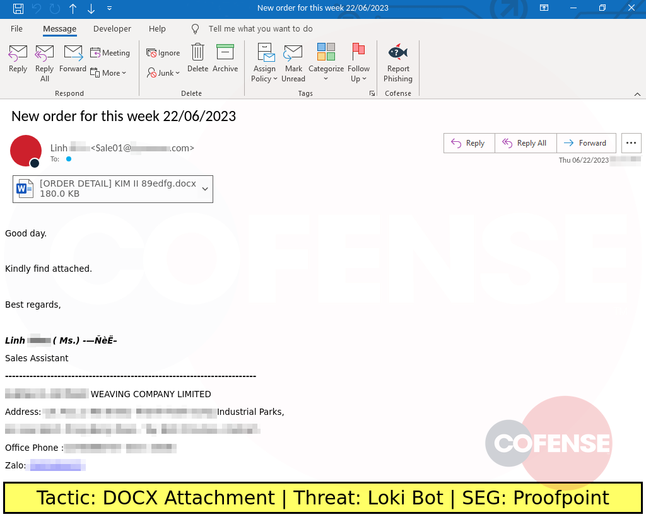Open the File menu
Image resolution: width=646 pixels, height=517 pixels.
(x=16, y=28)
